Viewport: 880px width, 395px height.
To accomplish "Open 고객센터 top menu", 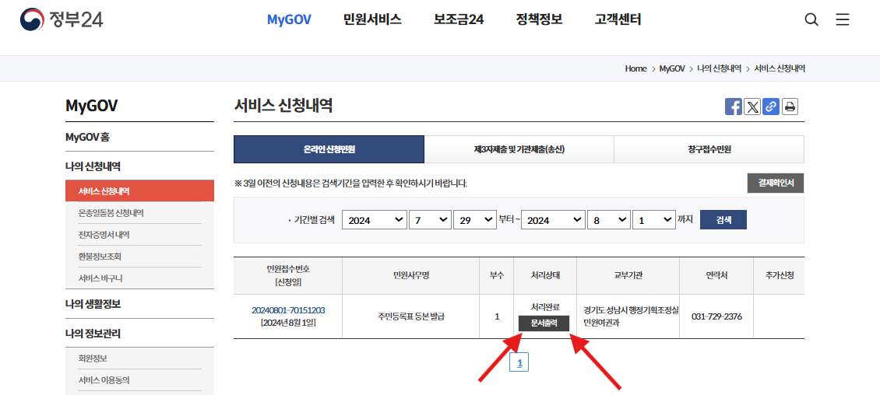I will click(x=618, y=20).
